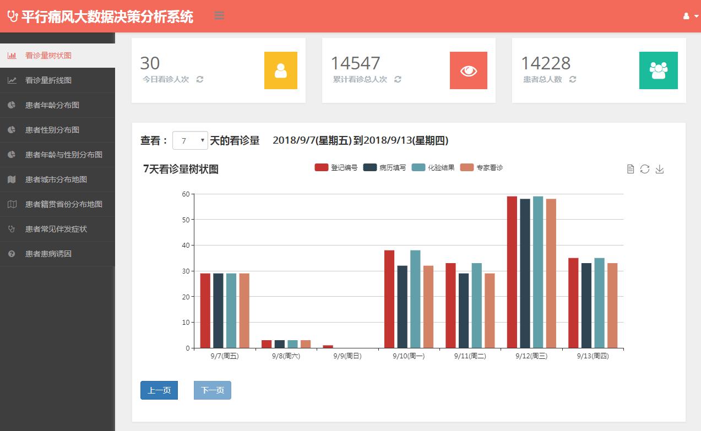Refresh 患者总人数 count

coord(573,79)
